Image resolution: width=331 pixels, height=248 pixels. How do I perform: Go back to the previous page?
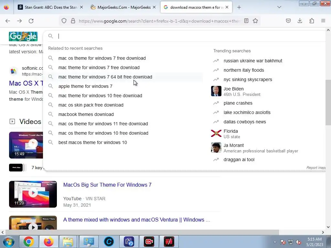point(8,21)
